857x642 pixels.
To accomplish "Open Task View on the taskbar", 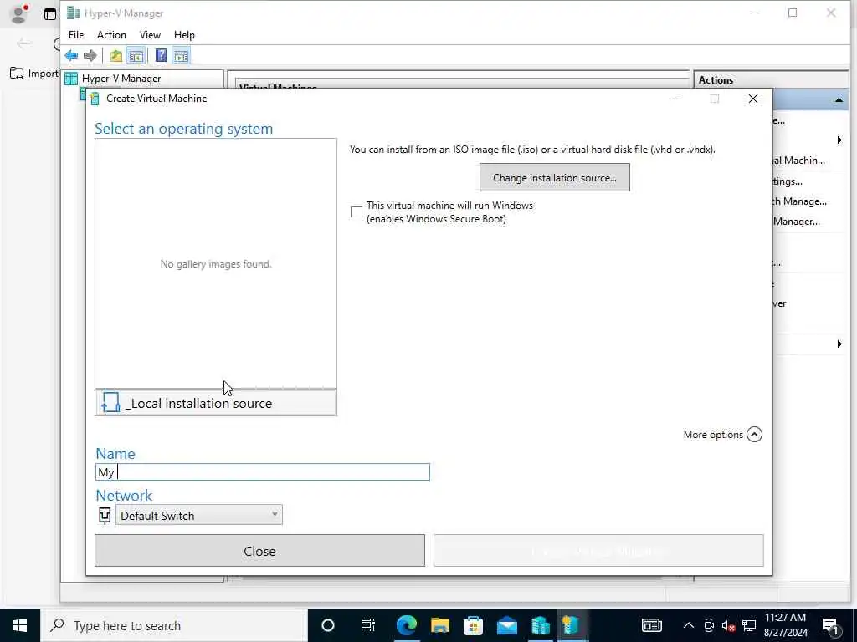I will point(368,625).
